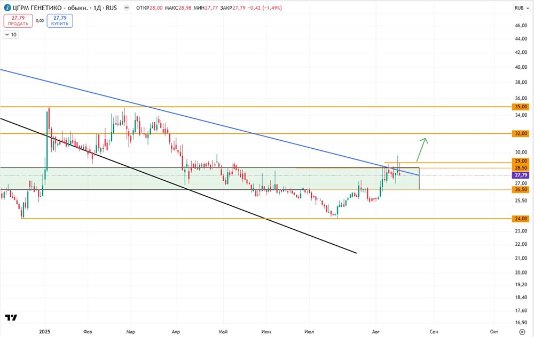
Task: Open the ЦГРМ ГЕНЕТИКО symbol title
Action: click(x=65, y=7)
